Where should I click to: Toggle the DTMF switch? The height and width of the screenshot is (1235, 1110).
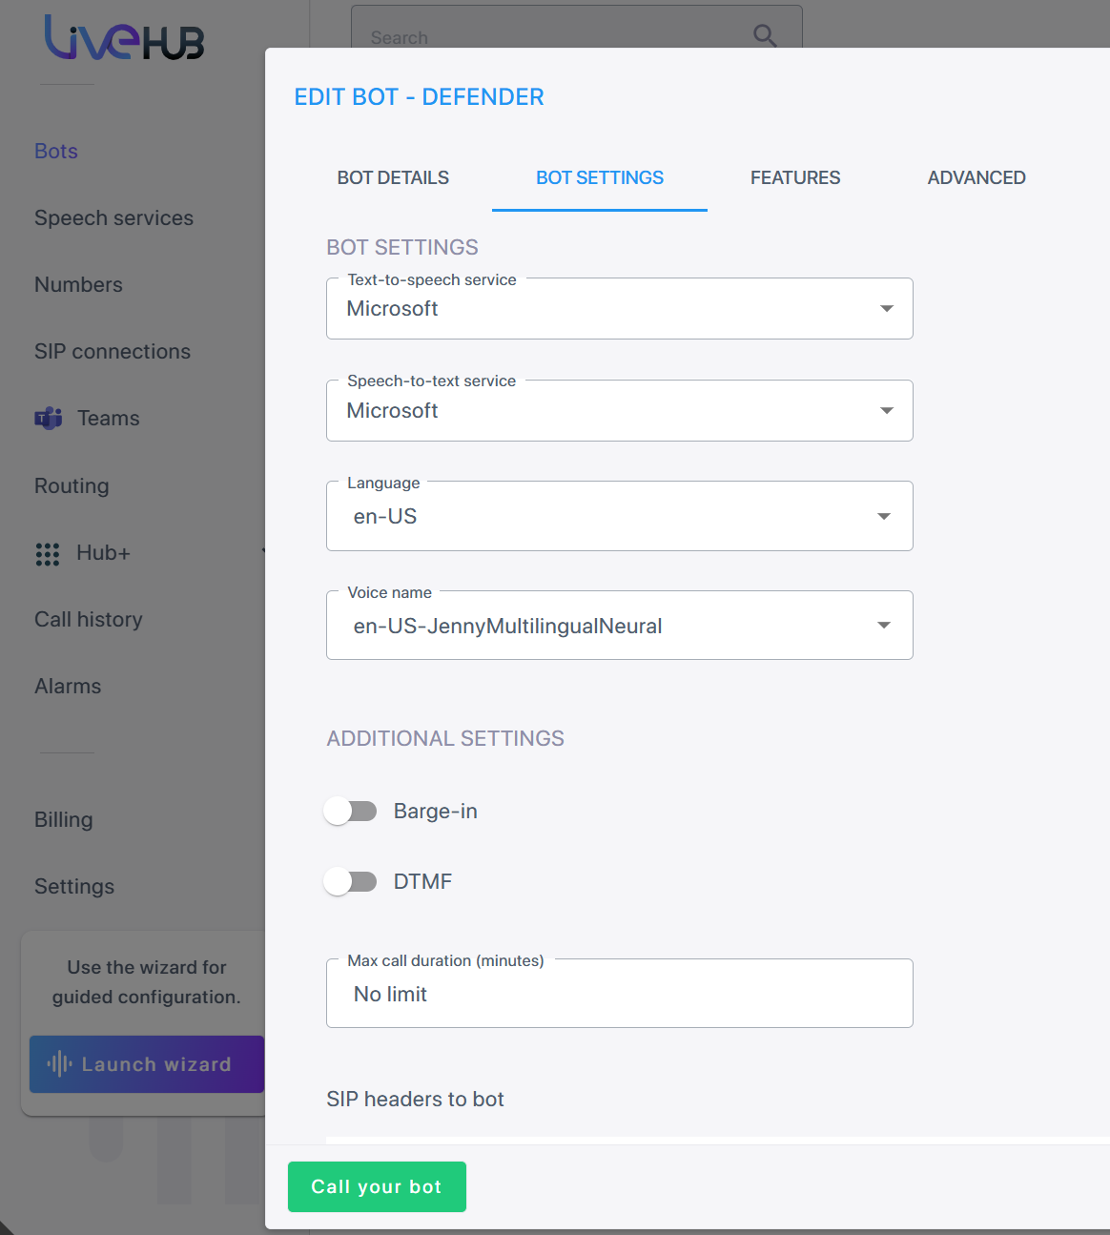tap(350, 881)
